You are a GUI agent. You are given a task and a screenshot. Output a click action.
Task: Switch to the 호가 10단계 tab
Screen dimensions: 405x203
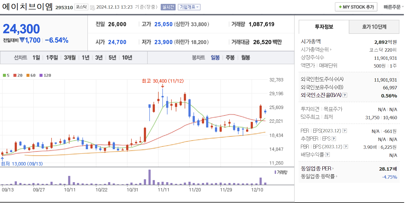click(374, 27)
